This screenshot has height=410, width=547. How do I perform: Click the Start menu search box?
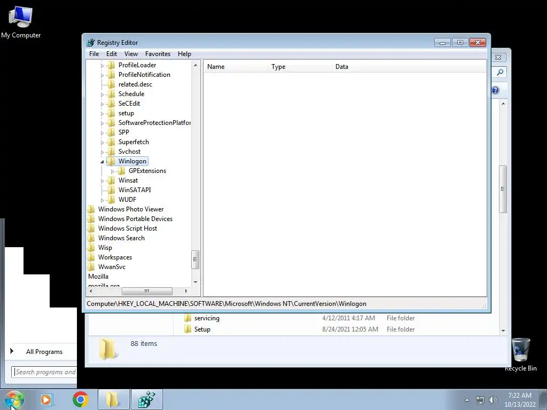[x=44, y=372]
